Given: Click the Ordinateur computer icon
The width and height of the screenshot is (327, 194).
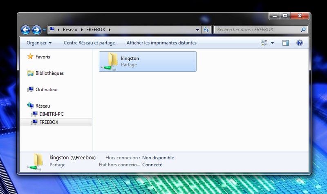Looking at the screenshot, I should 30,90.
